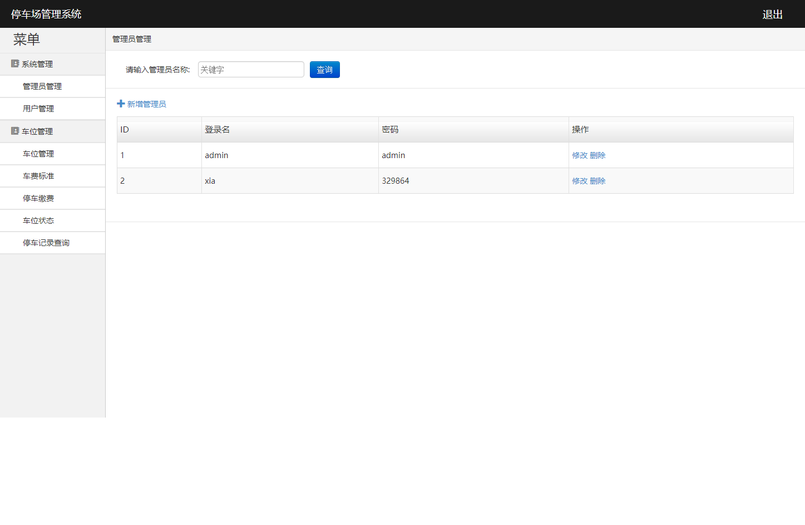Navigate to 停车缴费
Viewport: 805px width, 525px height.
pos(38,199)
